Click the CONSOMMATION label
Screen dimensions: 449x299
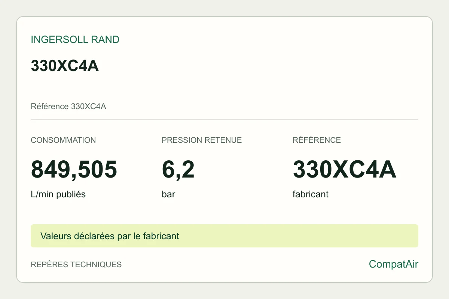63,140
